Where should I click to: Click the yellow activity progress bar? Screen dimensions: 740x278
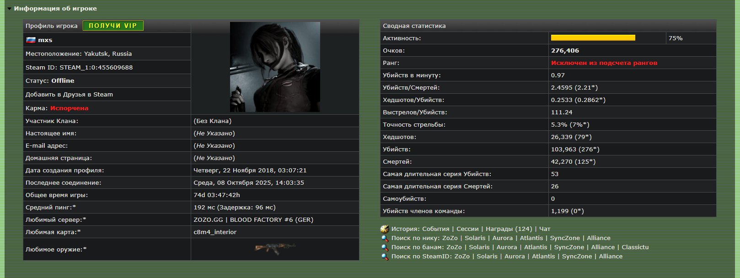click(593, 38)
